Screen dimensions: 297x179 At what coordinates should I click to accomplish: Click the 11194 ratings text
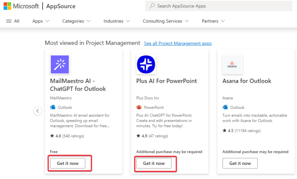[248, 131]
